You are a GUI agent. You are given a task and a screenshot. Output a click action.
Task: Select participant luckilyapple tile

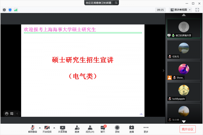184,92
